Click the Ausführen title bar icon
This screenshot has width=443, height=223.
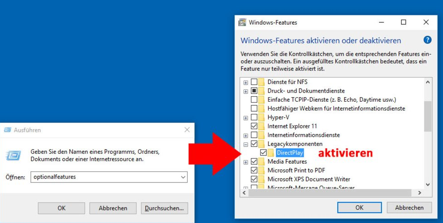point(8,130)
